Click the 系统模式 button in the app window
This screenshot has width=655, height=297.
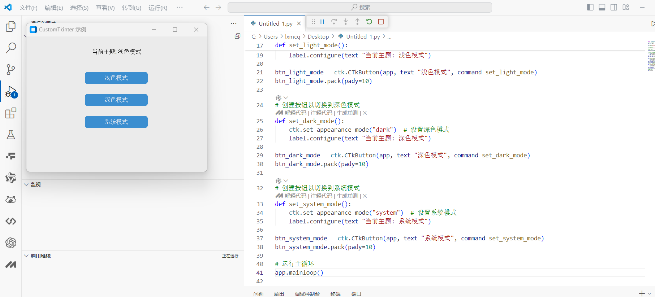tap(116, 122)
